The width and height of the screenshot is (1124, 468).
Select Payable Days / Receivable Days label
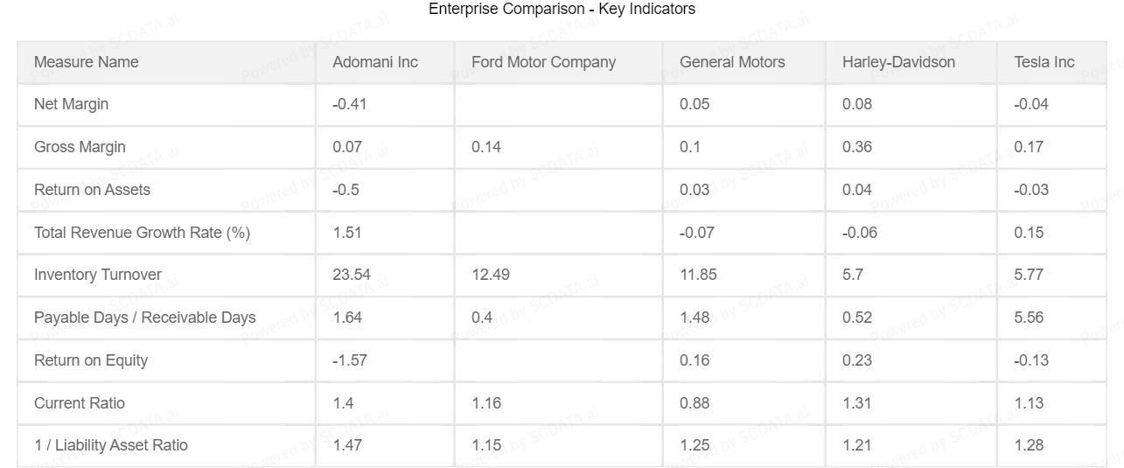click(144, 318)
